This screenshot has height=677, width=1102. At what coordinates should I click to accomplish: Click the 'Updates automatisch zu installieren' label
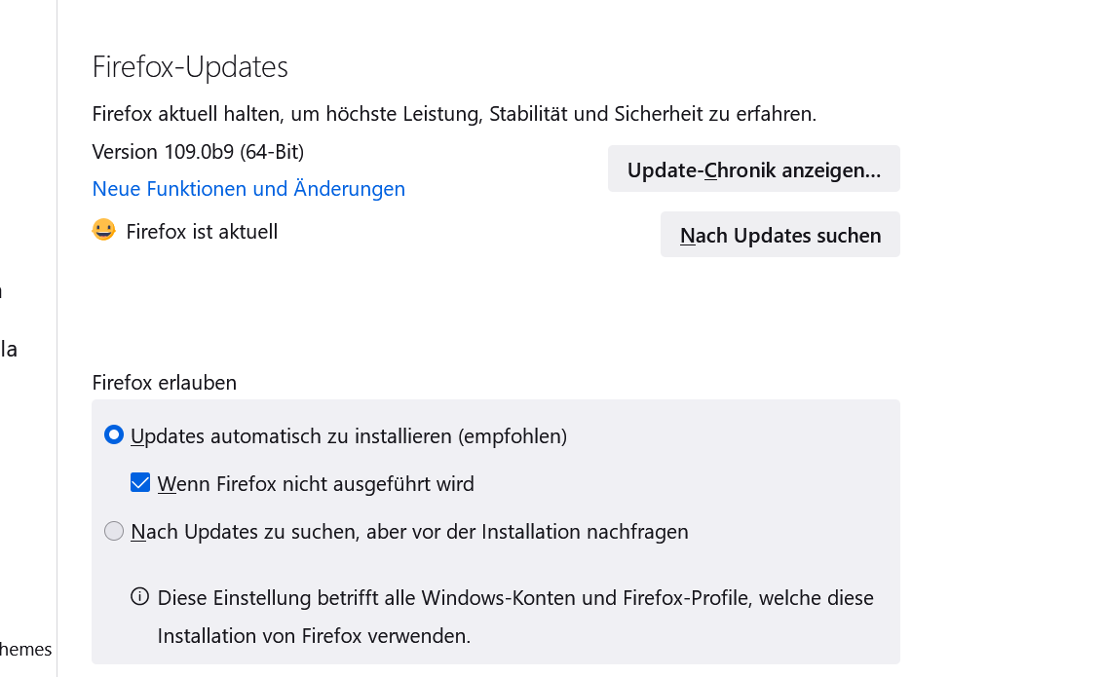click(x=349, y=435)
